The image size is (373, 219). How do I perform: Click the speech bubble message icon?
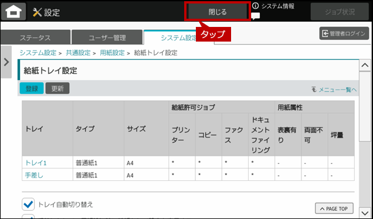pos(256,16)
